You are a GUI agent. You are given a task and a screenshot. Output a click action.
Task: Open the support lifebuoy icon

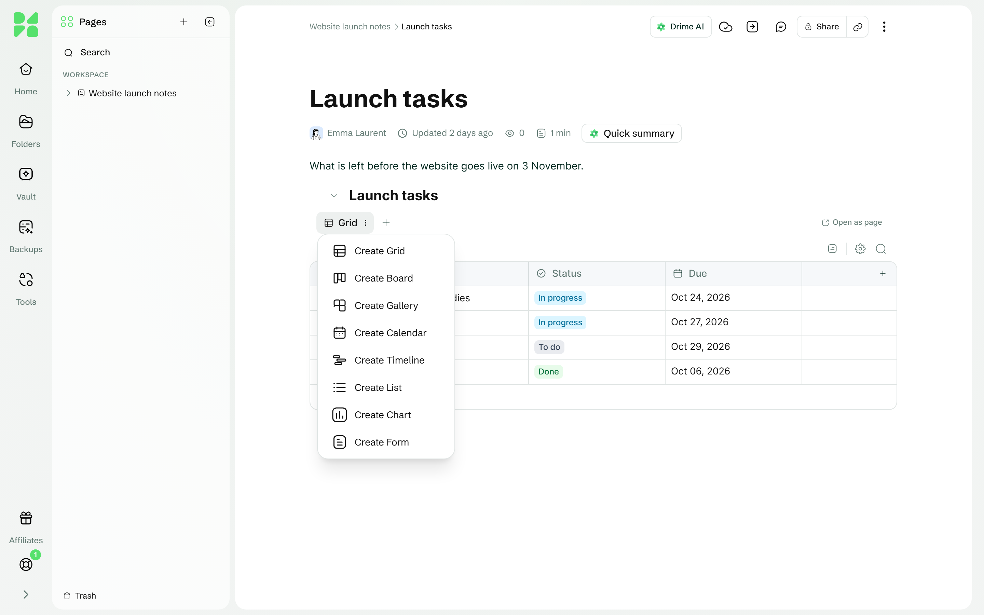(x=26, y=564)
